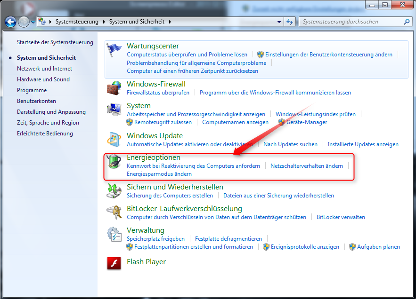Click BitLocker verwalten
The height and width of the screenshot is (299, 416).
[341, 217]
